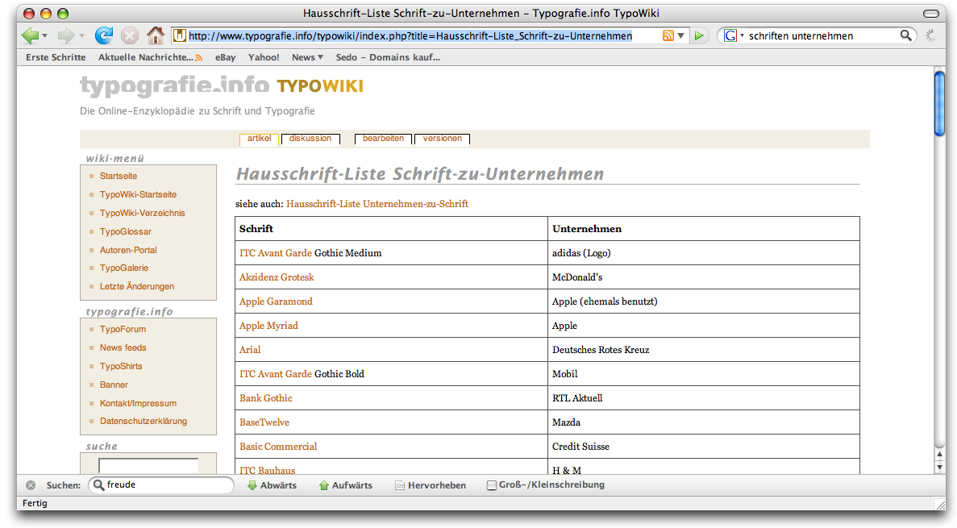Open the Yahoo! bookmark
This screenshot has width=957, height=528.
pos(264,57)
